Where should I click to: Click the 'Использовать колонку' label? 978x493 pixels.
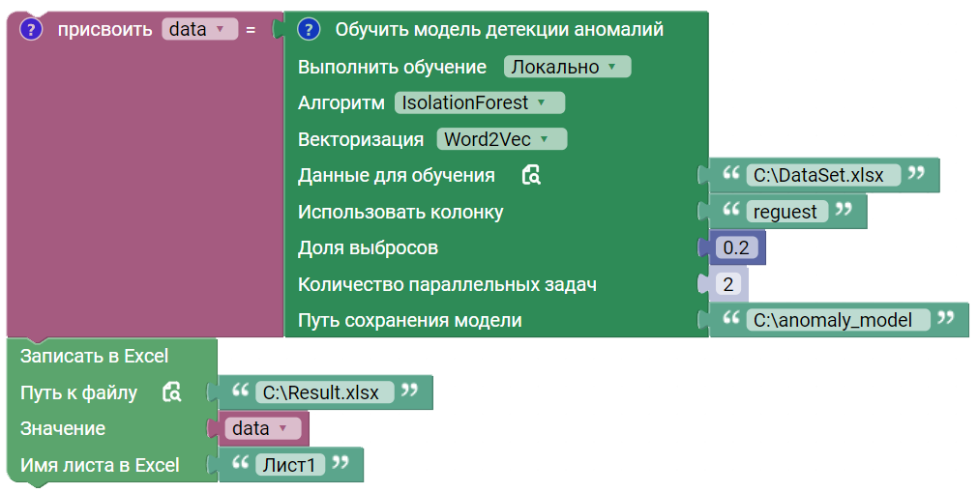tap(400, 212)
